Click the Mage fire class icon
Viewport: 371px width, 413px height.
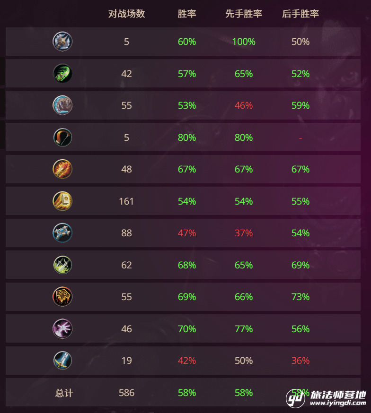point(62,169)
